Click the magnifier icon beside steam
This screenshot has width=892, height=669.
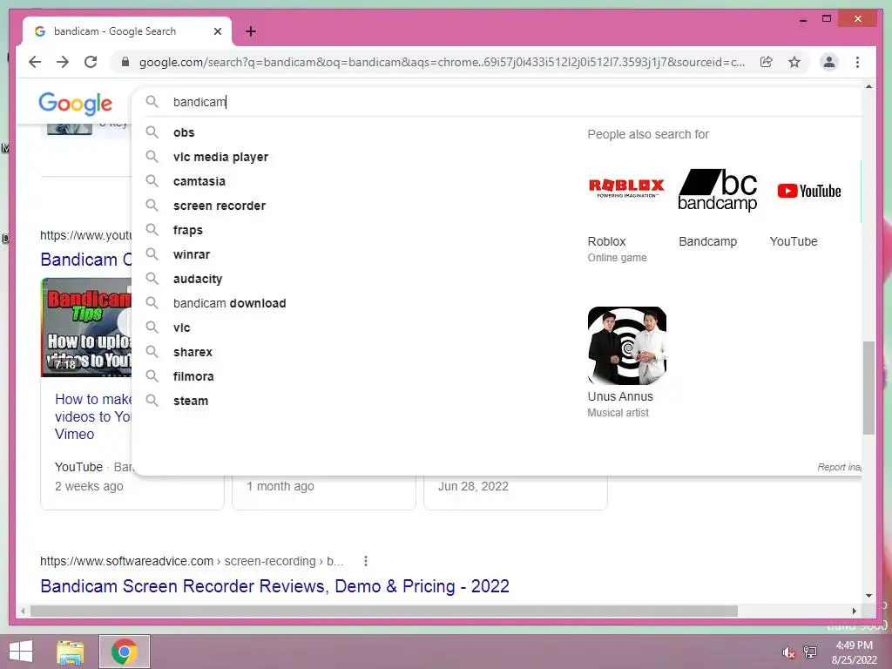(x=152, y=401)
